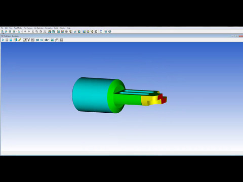Image resolution: width=243 pixels, height=182 pixels.
Task: Stop the simulation with the blue square
Action: (x=11, y=40)
